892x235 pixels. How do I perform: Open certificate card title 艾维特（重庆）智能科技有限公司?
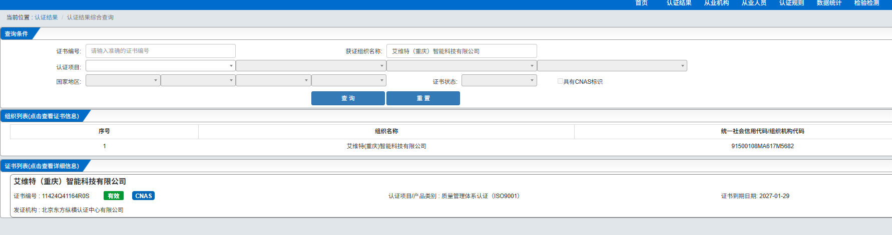click(70, 182)
